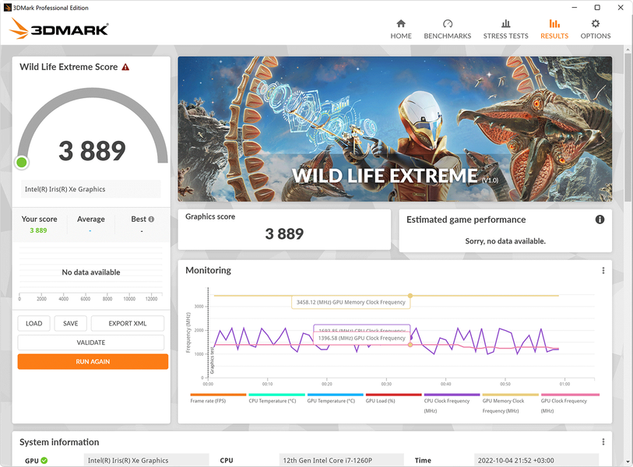Open the Home navigation tab

[400, 30]
